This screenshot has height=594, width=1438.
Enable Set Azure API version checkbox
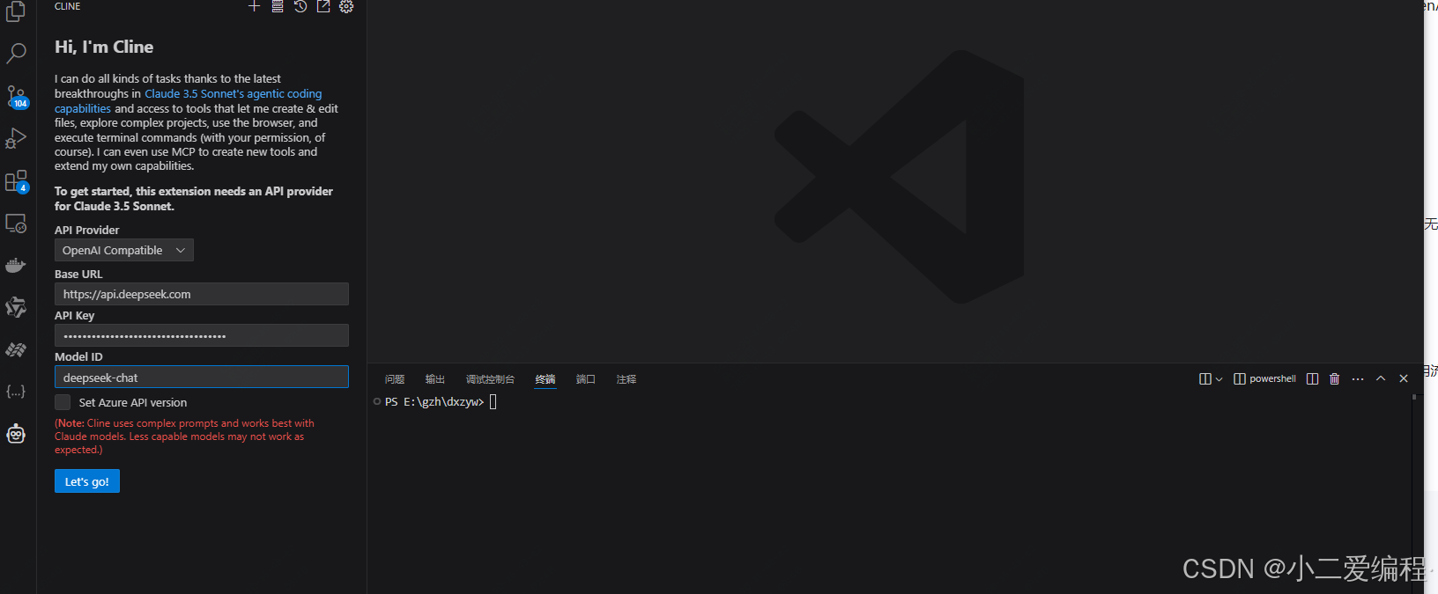tap(63, 402)
